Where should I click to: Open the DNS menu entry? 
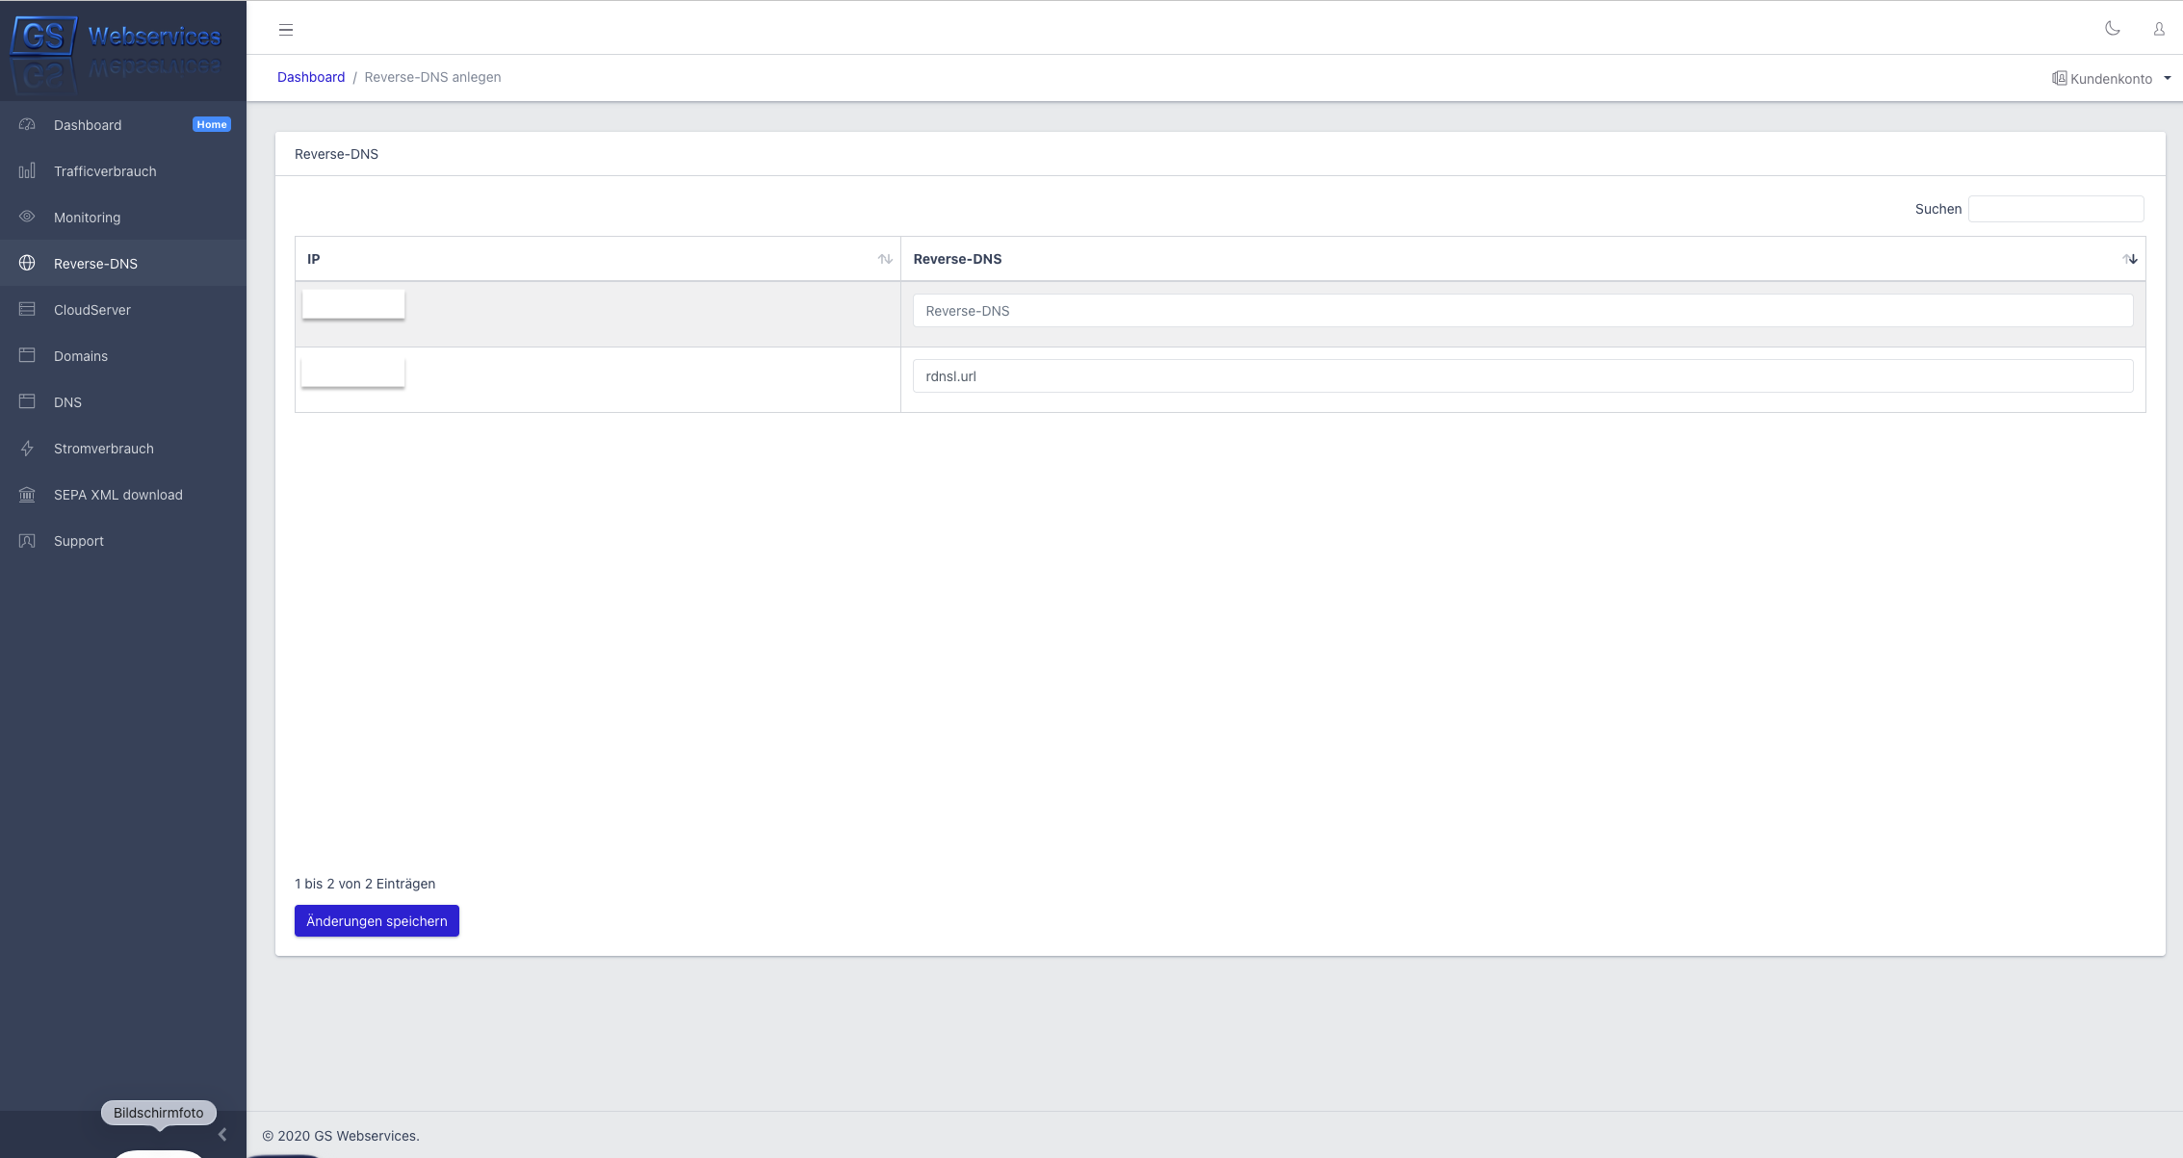pos(123,401)
